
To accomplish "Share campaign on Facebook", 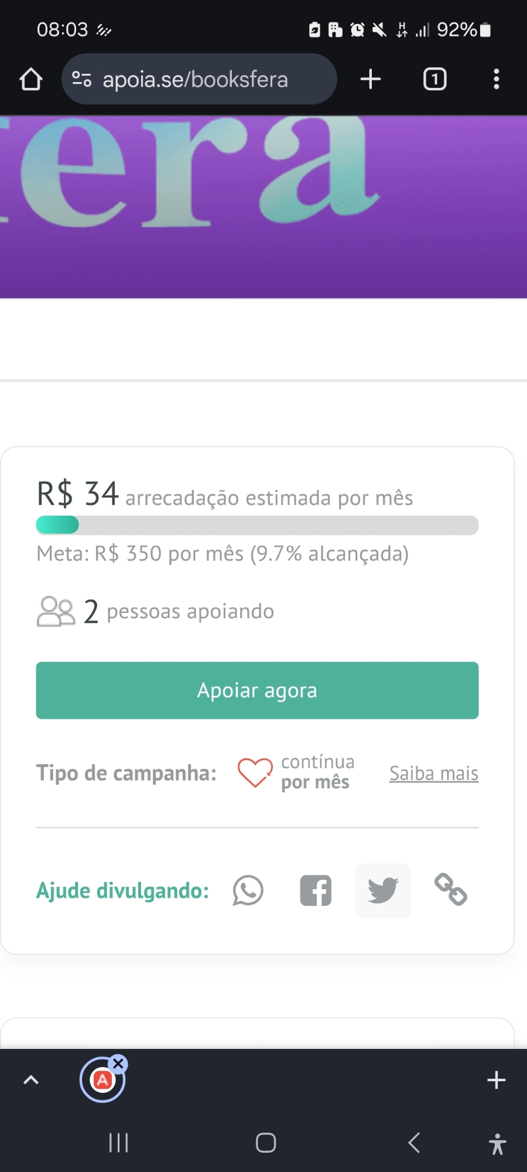I will click(x=316, y=891).
